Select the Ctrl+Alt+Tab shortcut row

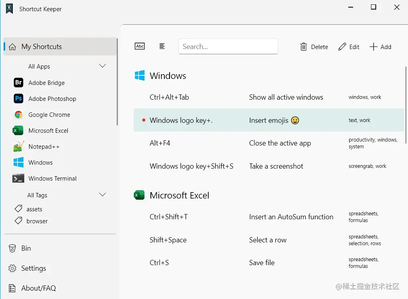click(269, 97)
